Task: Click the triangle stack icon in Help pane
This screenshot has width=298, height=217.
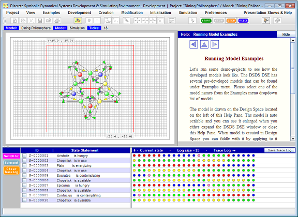Action: click(x=204, y=44)
